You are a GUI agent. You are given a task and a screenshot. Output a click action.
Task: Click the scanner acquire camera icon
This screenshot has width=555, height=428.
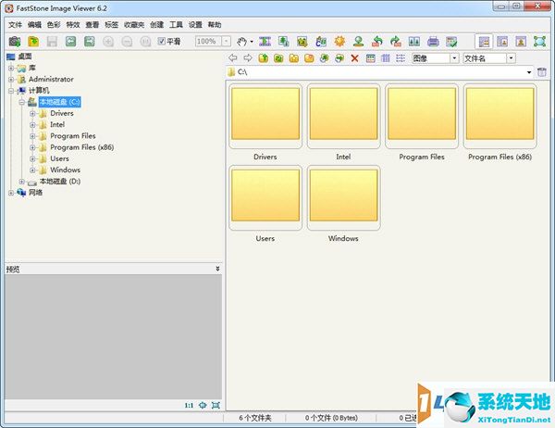point(15,42)
